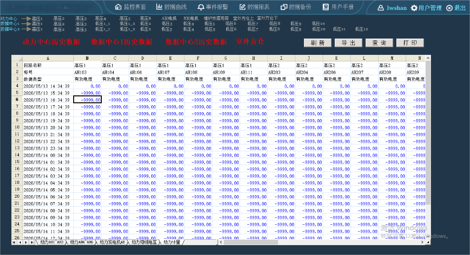This screenshot has height=255, width=470.
Task: Open the 用户手册 user manual
Action: [x=338, y=7]
